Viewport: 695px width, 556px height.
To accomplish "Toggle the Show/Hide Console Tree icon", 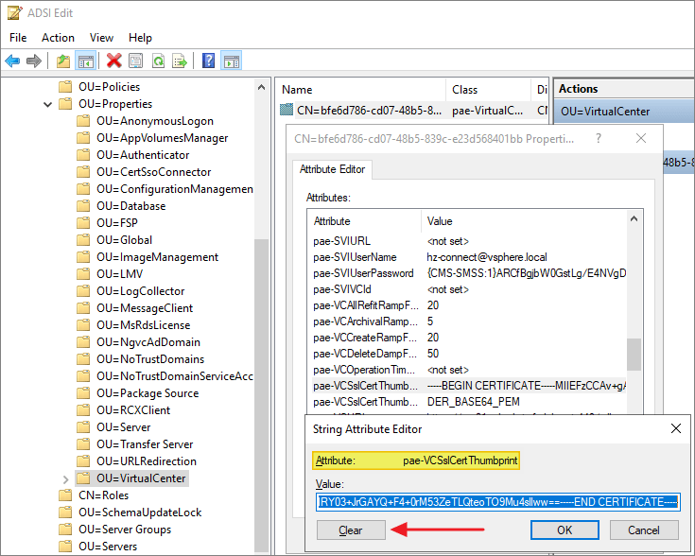I will click(85, 61).
